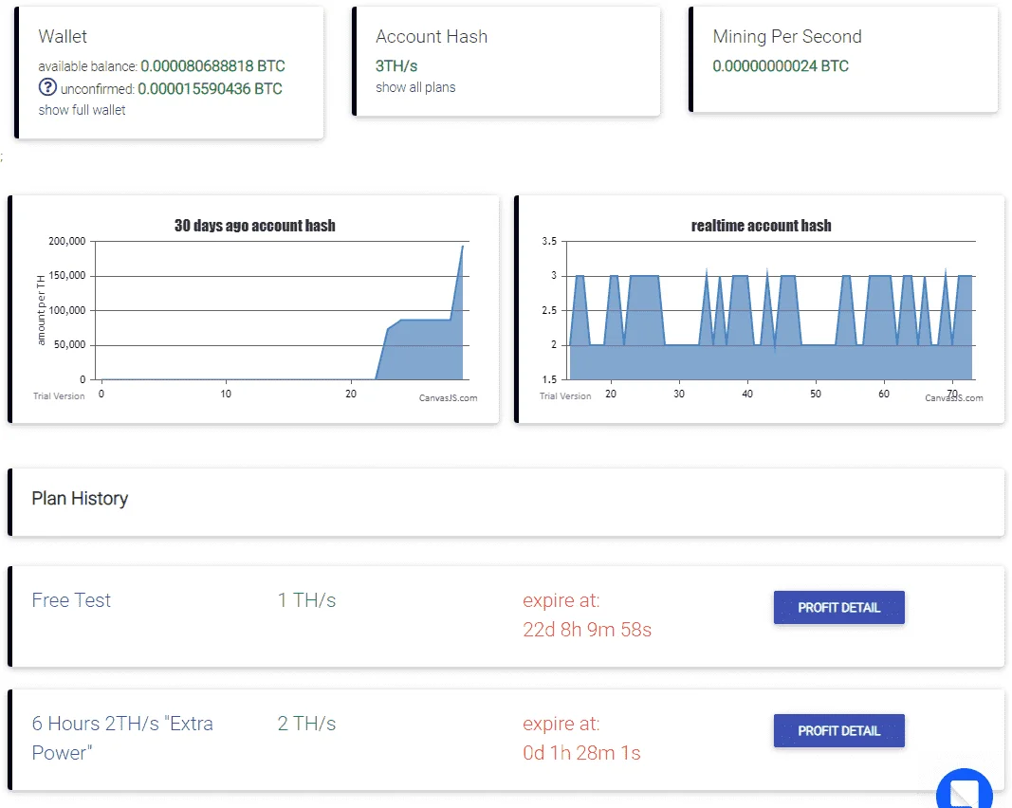
Task: Click 'Trial Version' label under realtime chart
Action: [x=565, y=396]
